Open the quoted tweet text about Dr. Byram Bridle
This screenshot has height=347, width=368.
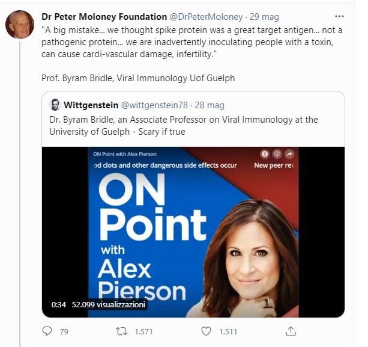point(183,125)
